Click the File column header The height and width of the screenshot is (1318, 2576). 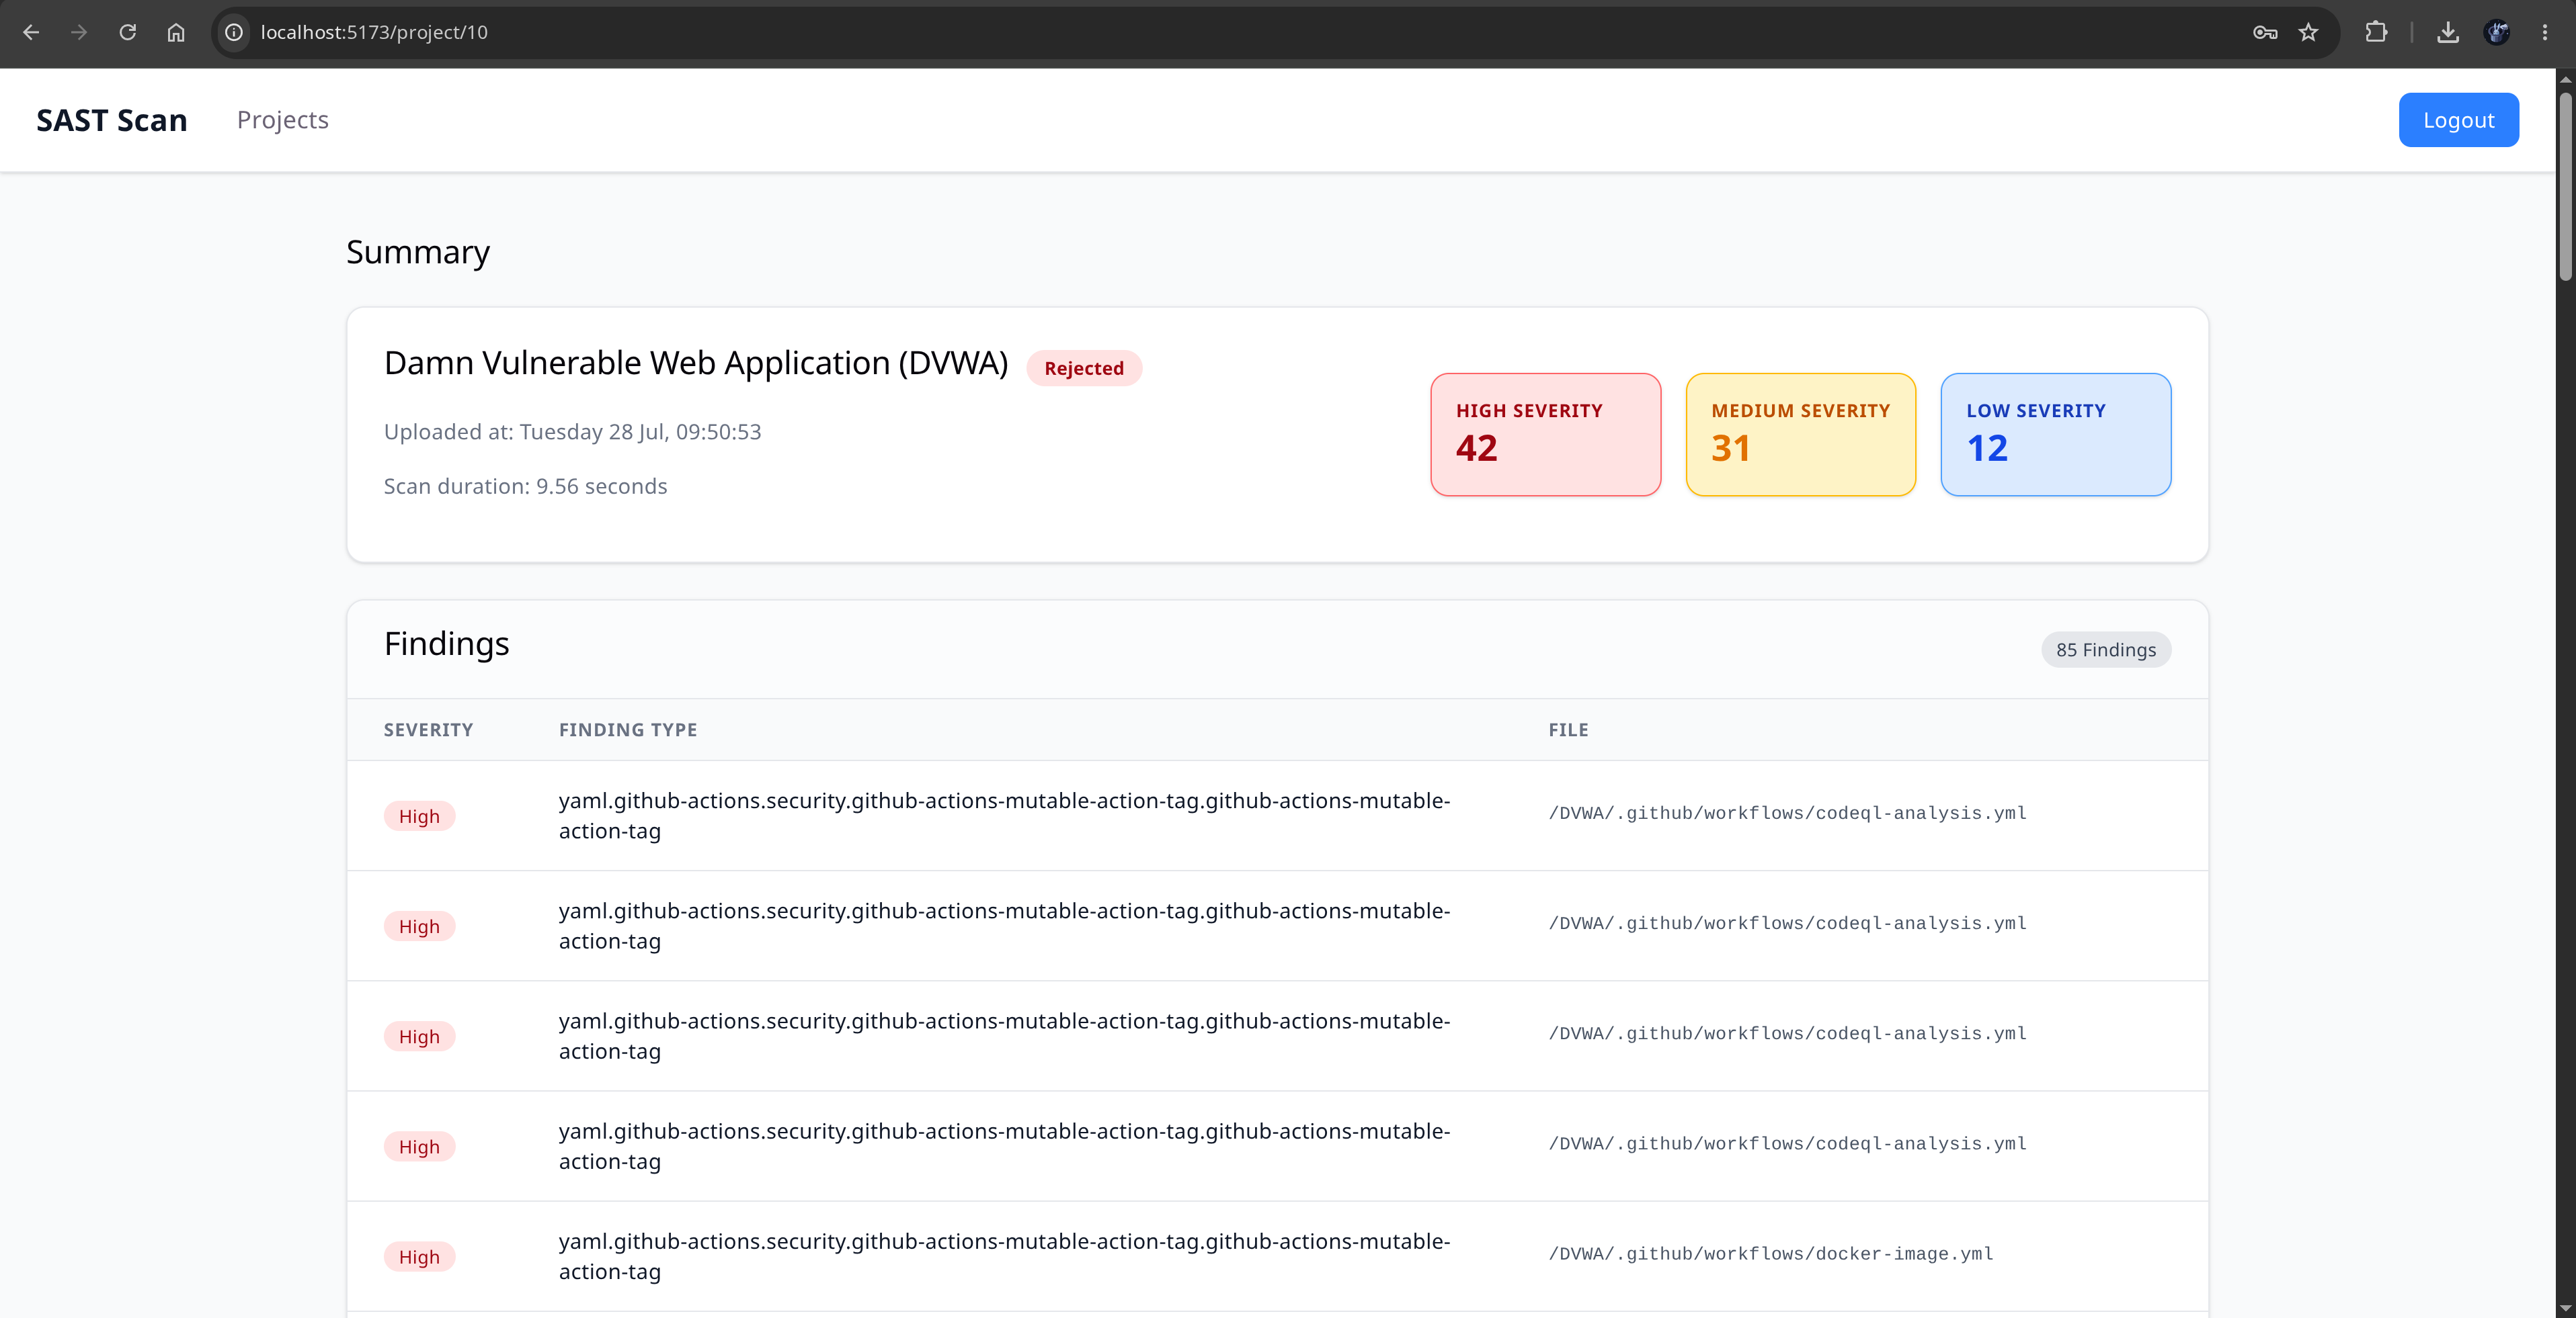(1568, 730)
